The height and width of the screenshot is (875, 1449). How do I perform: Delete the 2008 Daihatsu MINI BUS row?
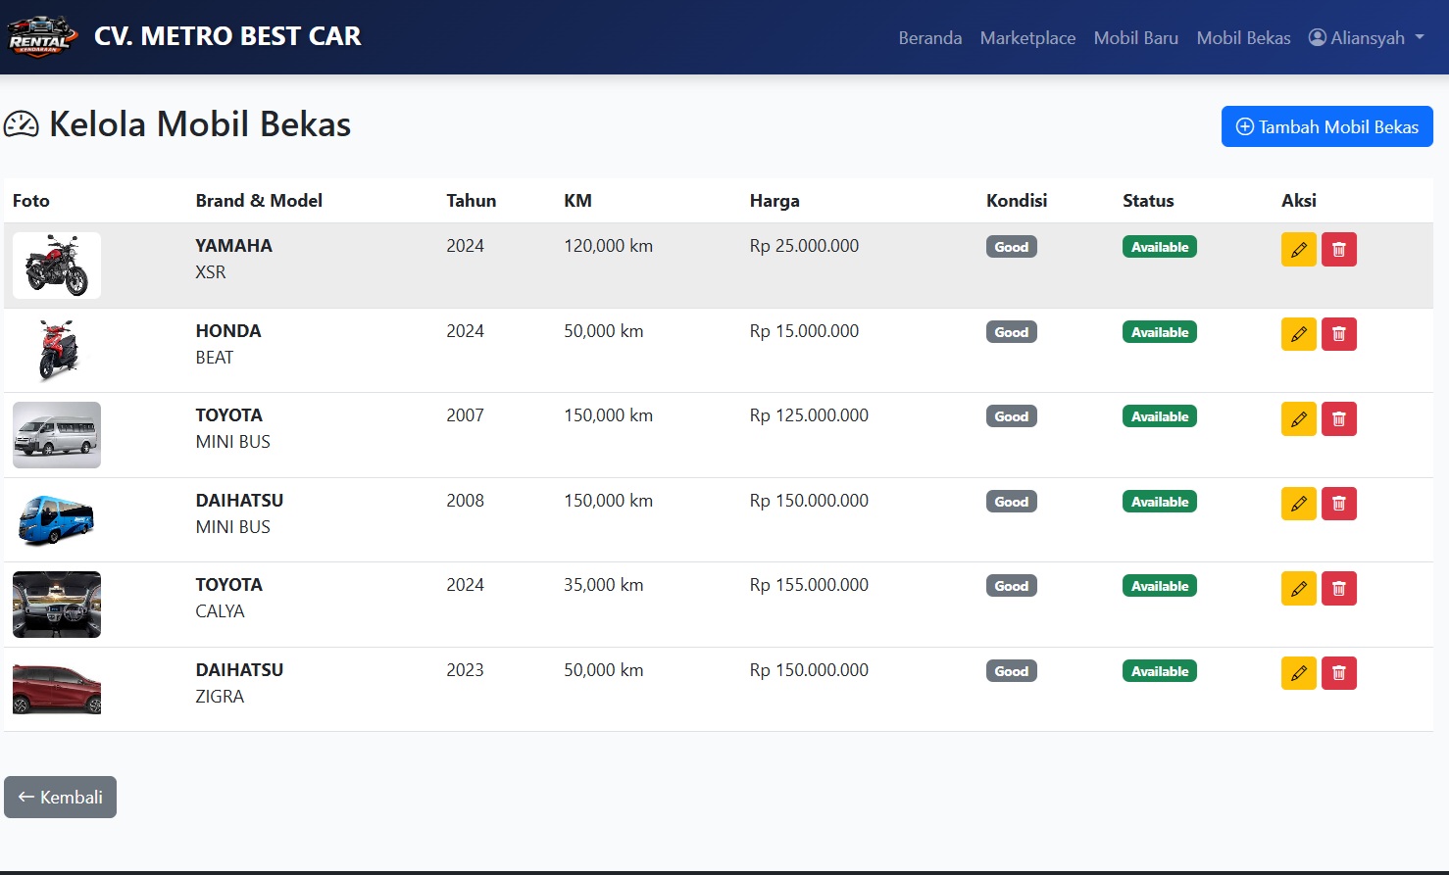click(1339, 504)
